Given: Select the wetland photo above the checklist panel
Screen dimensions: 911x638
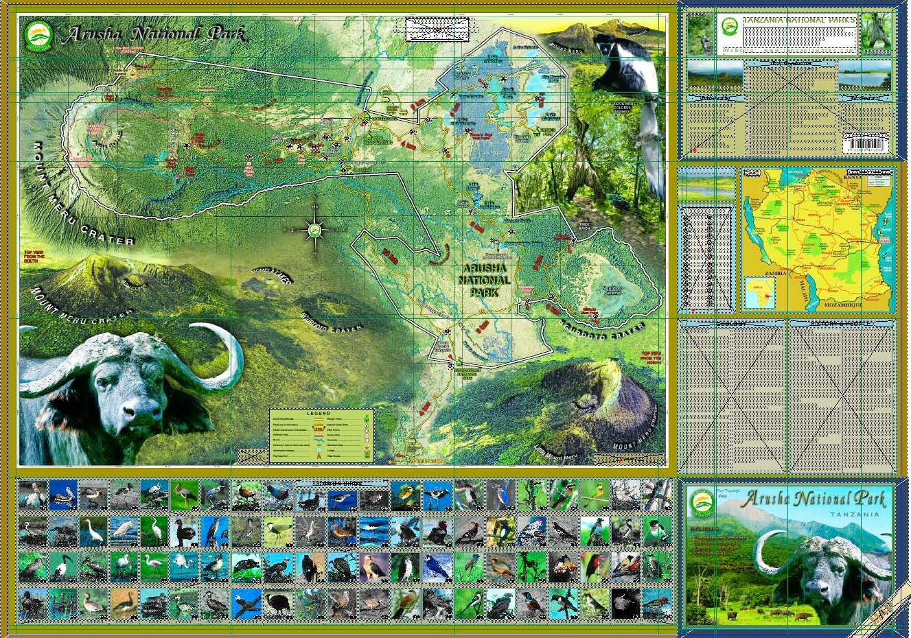Looking at the screenshot, I should point(706,185).
